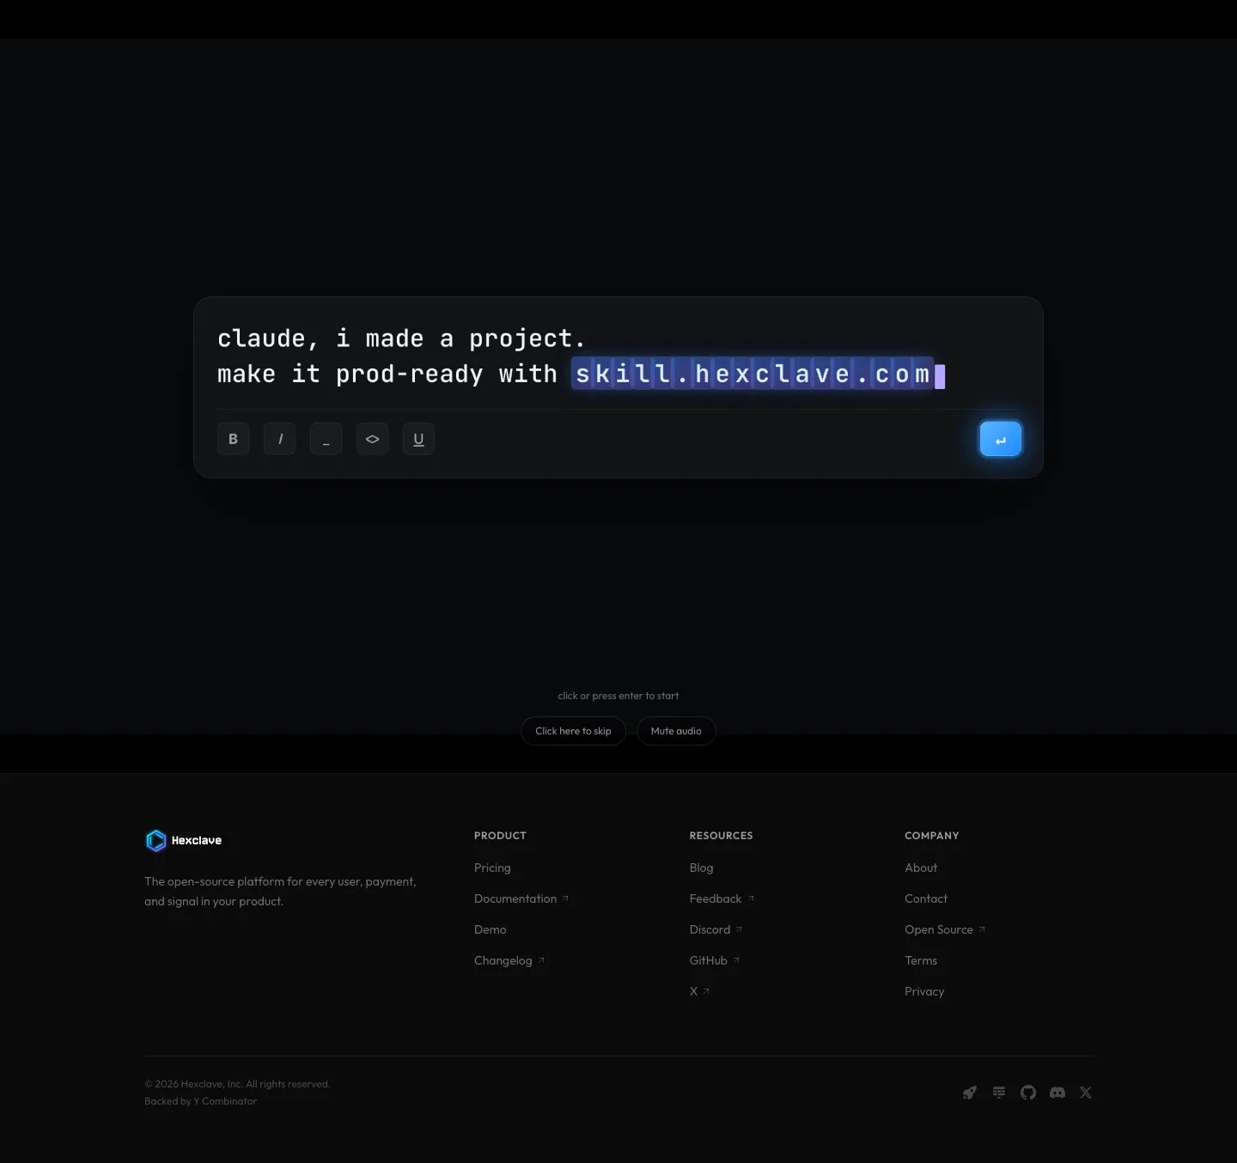This screenshot has height=1163, width=1237.
Task: Open the Documentation link under Product
Action: click(521, 898)
